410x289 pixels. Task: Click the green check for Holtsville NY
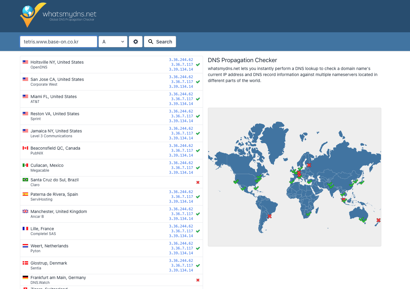point(198,65)
